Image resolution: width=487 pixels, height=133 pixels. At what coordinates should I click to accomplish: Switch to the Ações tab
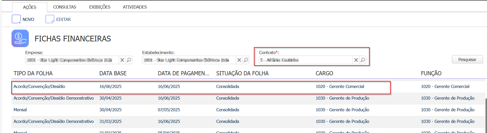pyautogui.click(x=30, y=7)
